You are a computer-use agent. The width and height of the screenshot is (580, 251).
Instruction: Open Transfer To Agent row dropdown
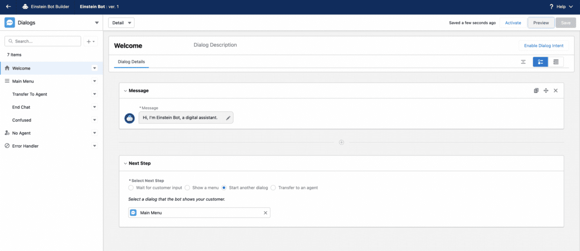pos(94,94)
